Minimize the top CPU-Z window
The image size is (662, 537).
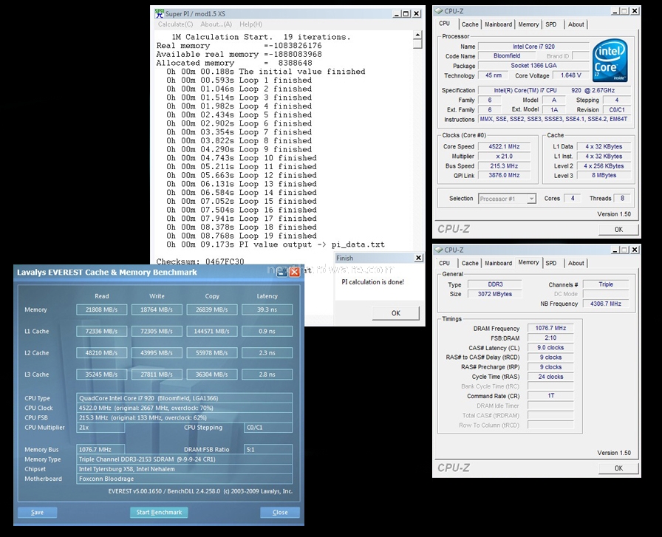point(615,11)
